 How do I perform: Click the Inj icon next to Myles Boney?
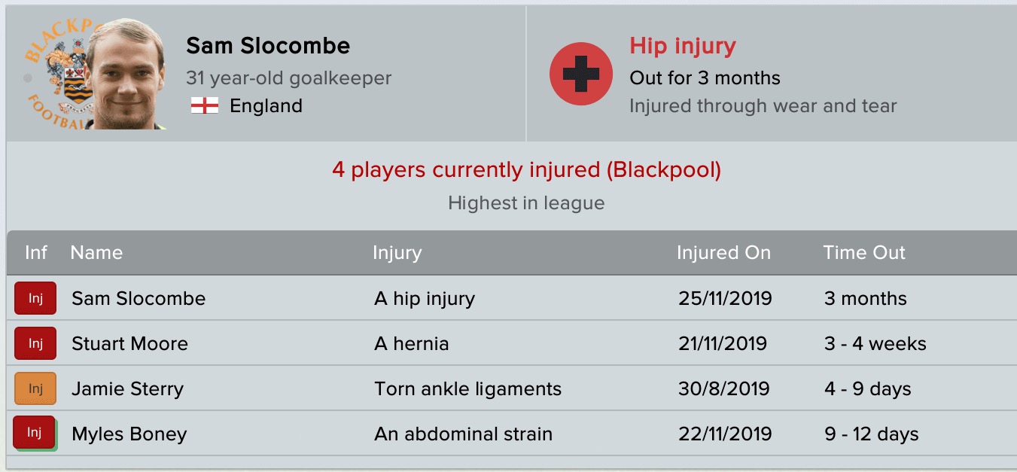[x=35, y=434]
